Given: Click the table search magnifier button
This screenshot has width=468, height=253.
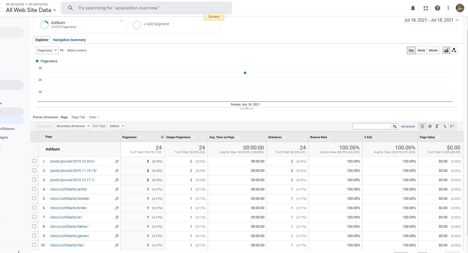Looking at the screenshot, I should (x=395, y=127).
